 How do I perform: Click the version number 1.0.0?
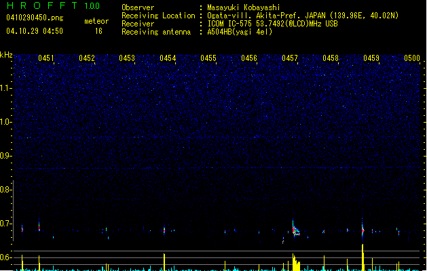coord(92,6)
